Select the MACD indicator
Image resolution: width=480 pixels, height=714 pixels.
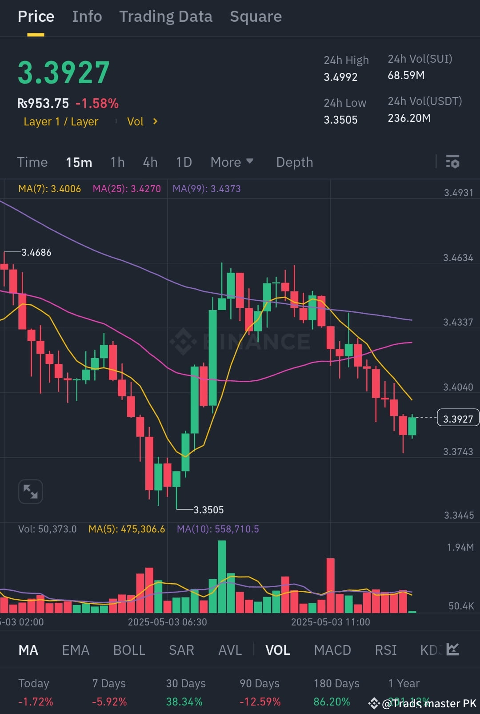coord(332,650)
